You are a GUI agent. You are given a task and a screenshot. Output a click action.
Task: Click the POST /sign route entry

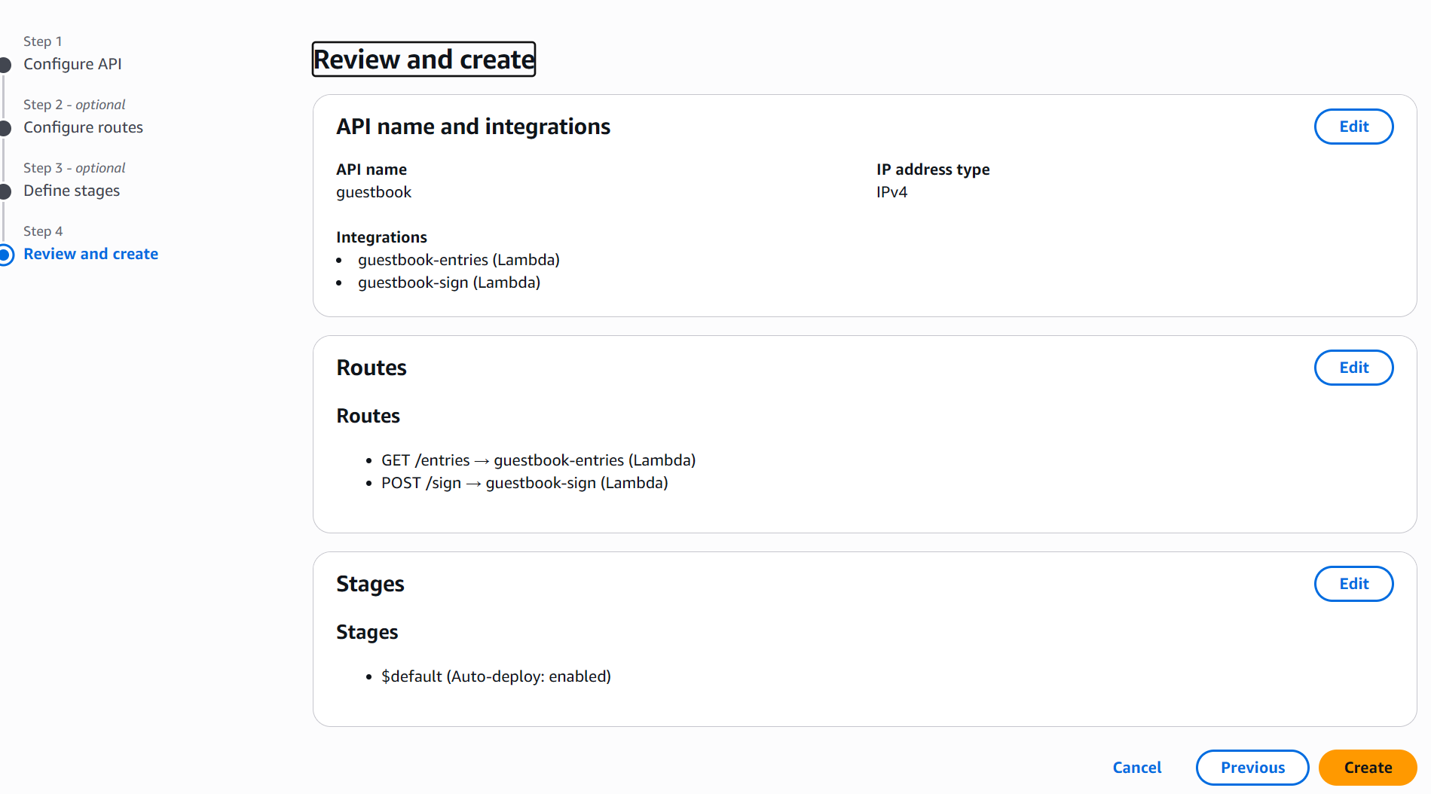524,483
